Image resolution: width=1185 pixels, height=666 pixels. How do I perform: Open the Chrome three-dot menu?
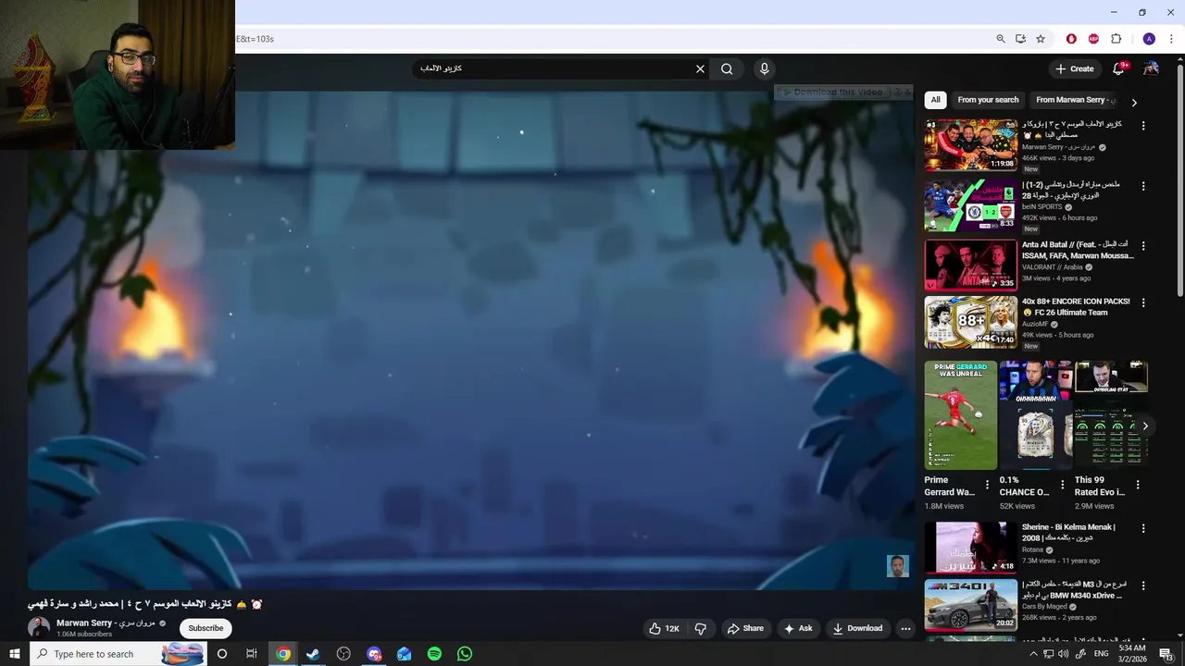point(1171,39)
